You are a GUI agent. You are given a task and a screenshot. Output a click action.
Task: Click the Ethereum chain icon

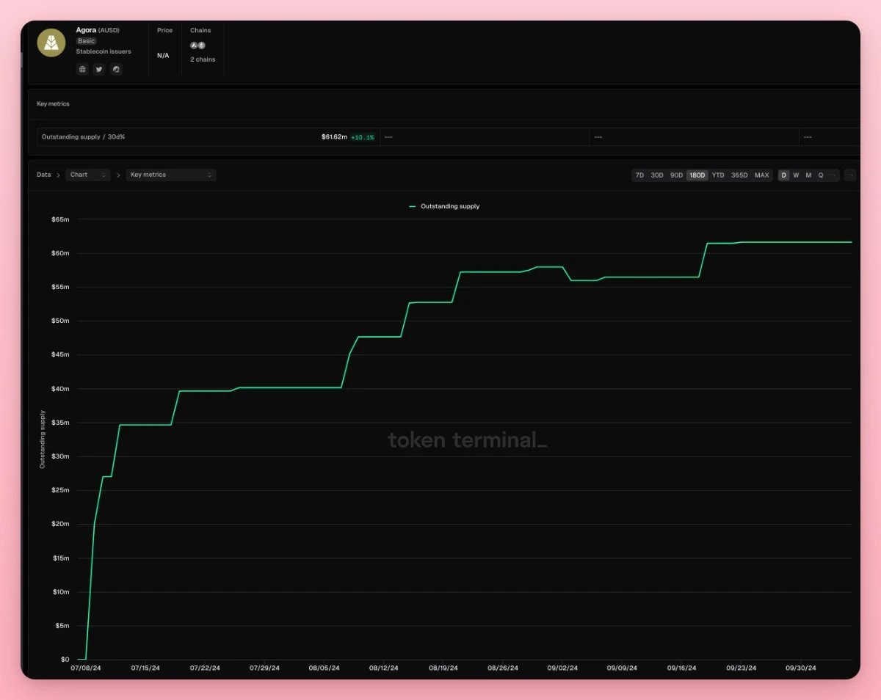tap(202, 45)
